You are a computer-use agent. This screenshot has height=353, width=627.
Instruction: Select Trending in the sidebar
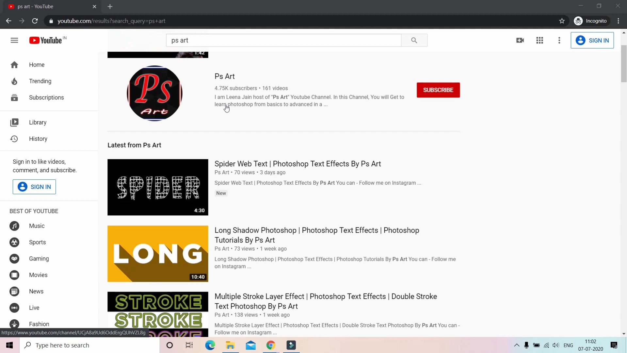[x=40, y=81]
